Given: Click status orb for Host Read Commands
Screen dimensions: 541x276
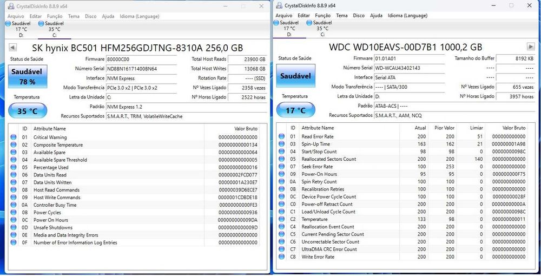Looking at the screenshot, I should [14, 190].
